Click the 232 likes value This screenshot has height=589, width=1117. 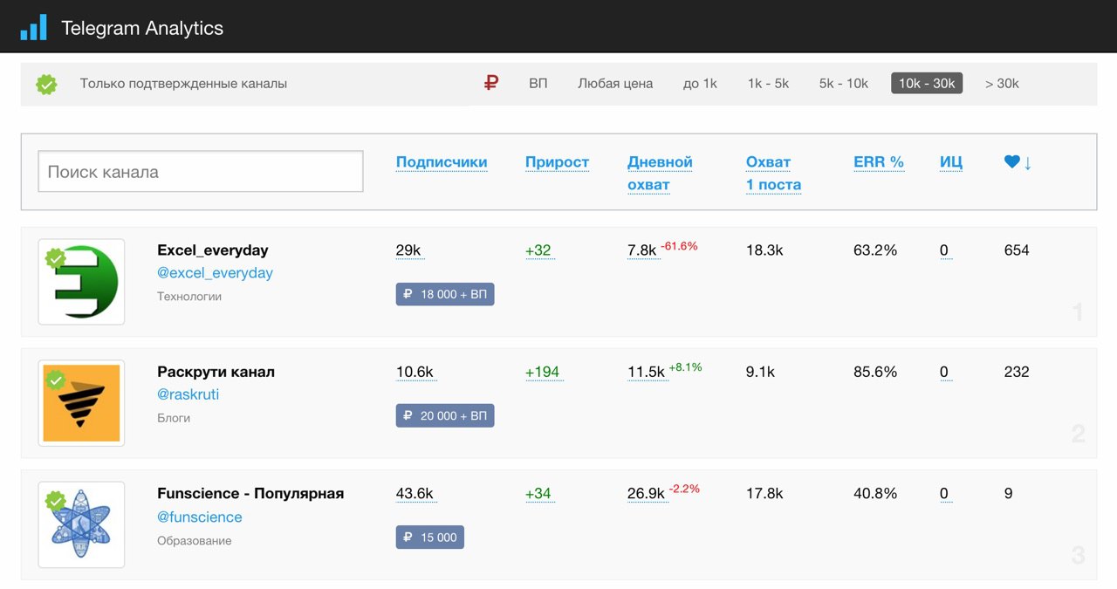(x=1017, y=372)
